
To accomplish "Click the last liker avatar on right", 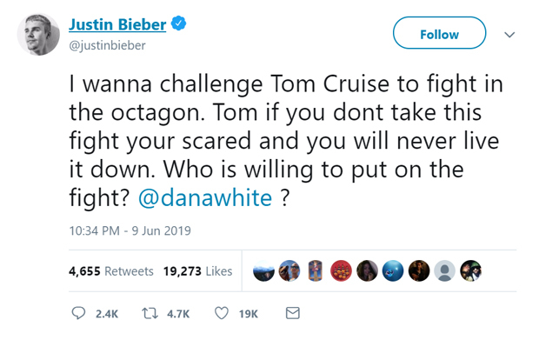I will tap(470, 271).
